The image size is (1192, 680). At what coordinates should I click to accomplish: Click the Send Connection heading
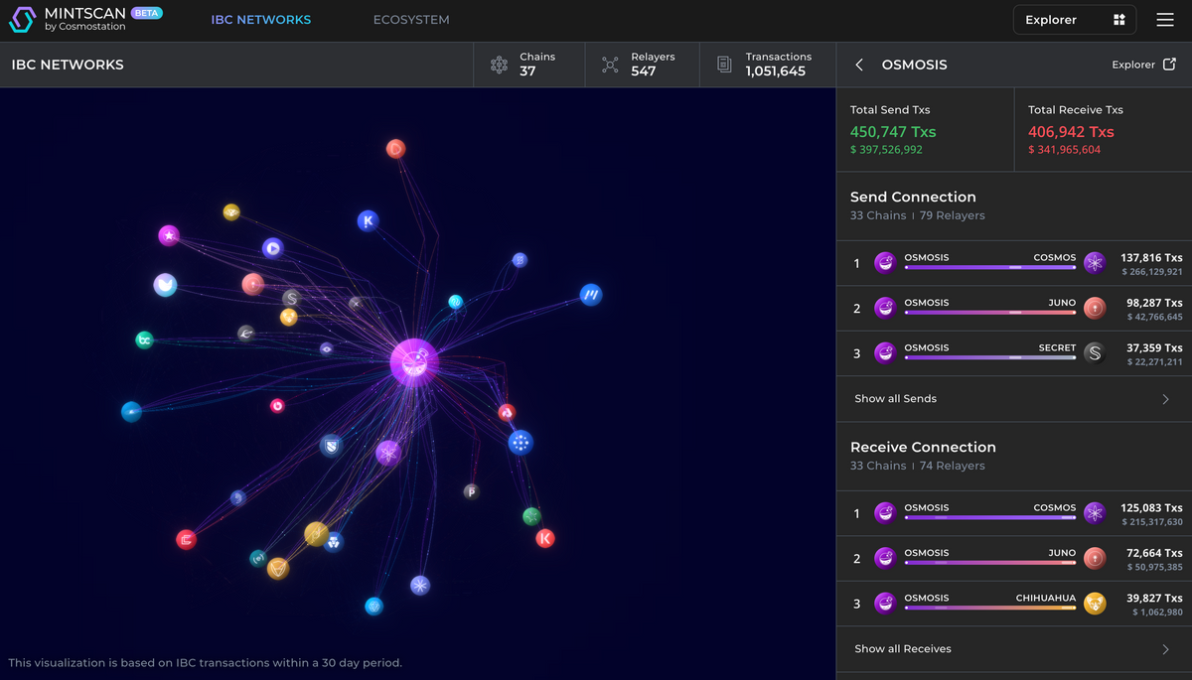913,197
